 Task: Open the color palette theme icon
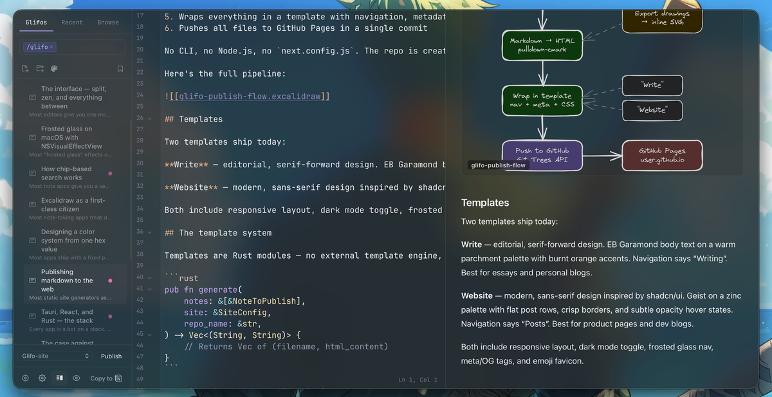click(x=54, y=69)
